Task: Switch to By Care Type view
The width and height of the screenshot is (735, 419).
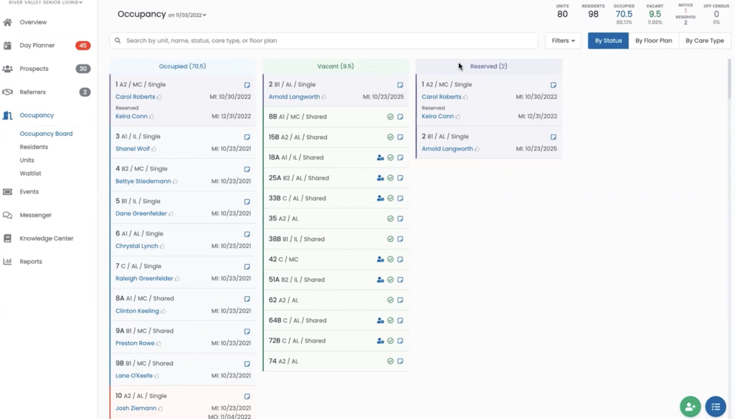Action: click(x=705, y=41)
